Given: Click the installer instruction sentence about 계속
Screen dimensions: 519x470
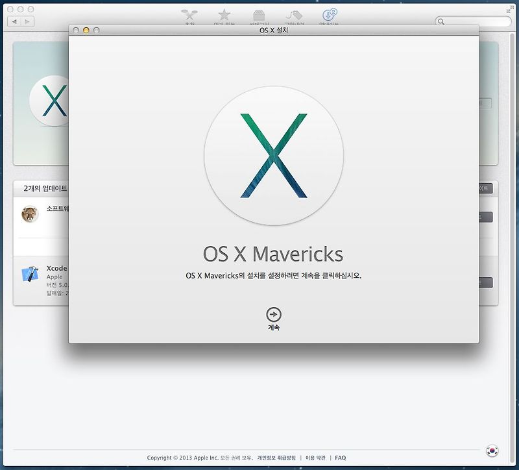Looking at the screenshot, I should (x=273, y=276).
